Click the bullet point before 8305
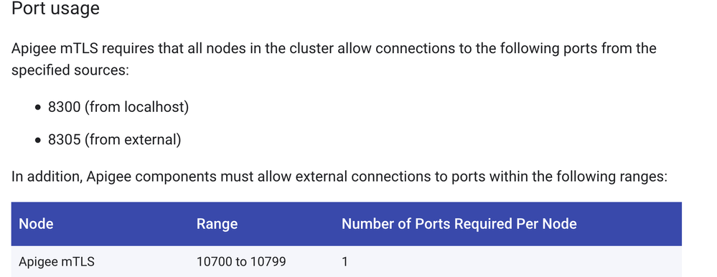The width and height of the screenshot is (717, 277). (39, 141)
